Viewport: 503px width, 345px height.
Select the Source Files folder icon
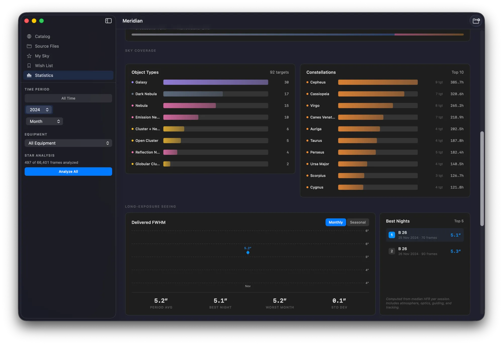click(29, 46)
